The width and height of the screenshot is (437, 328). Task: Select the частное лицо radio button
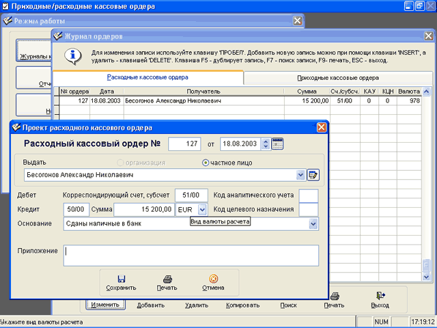click(x=206, y=163)
